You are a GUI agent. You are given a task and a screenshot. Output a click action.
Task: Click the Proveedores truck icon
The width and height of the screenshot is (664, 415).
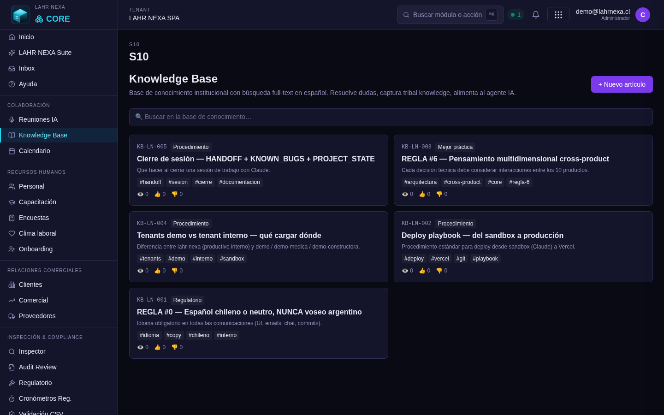click(x=12, y=316)
